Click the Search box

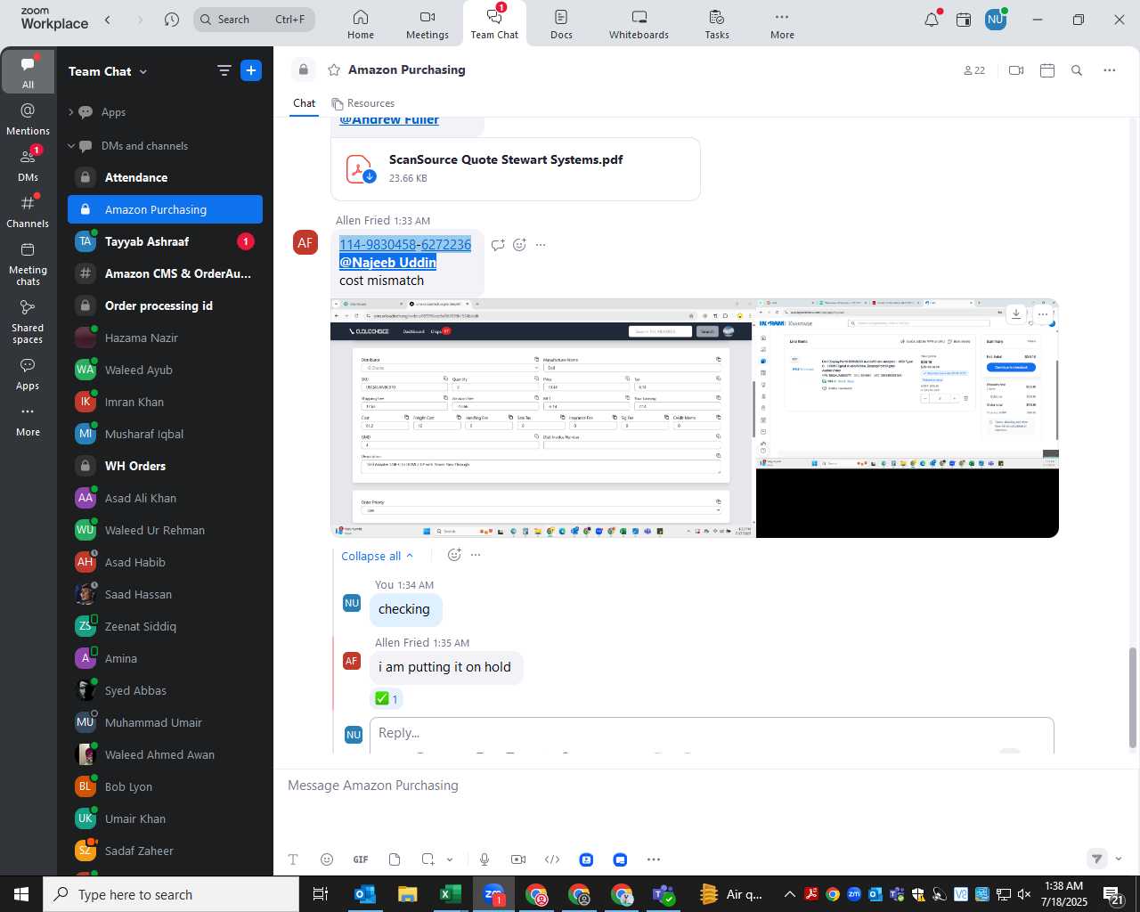coord(254,20)
